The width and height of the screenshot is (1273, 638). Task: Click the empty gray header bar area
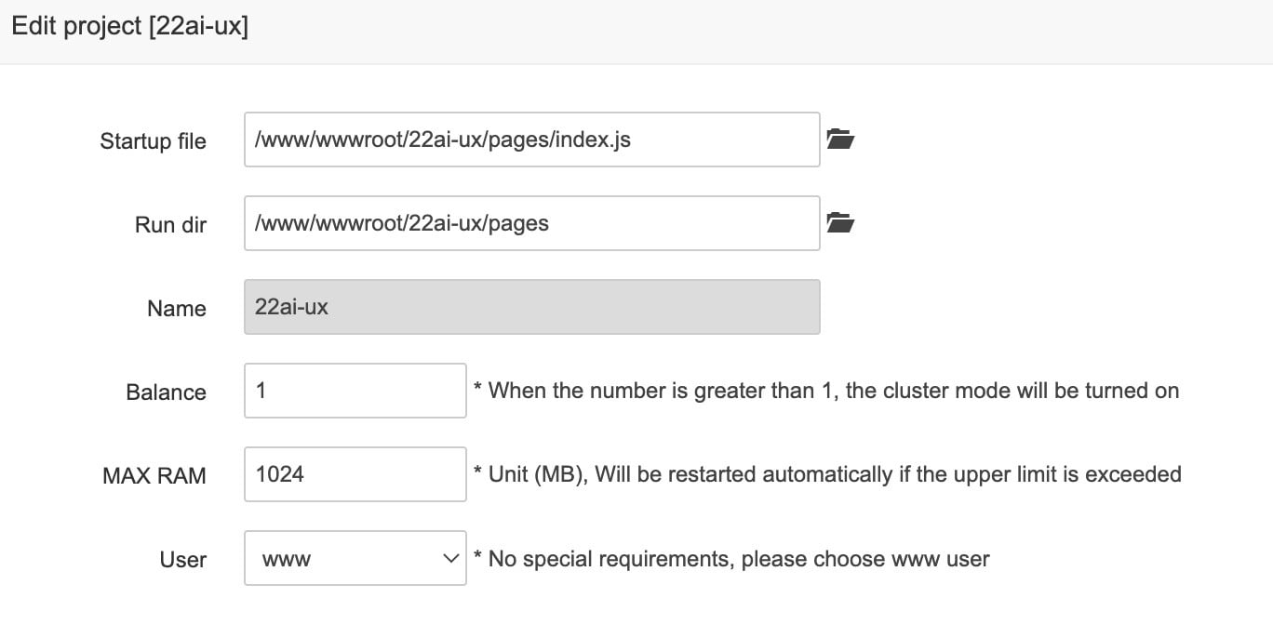click(744, 30)
